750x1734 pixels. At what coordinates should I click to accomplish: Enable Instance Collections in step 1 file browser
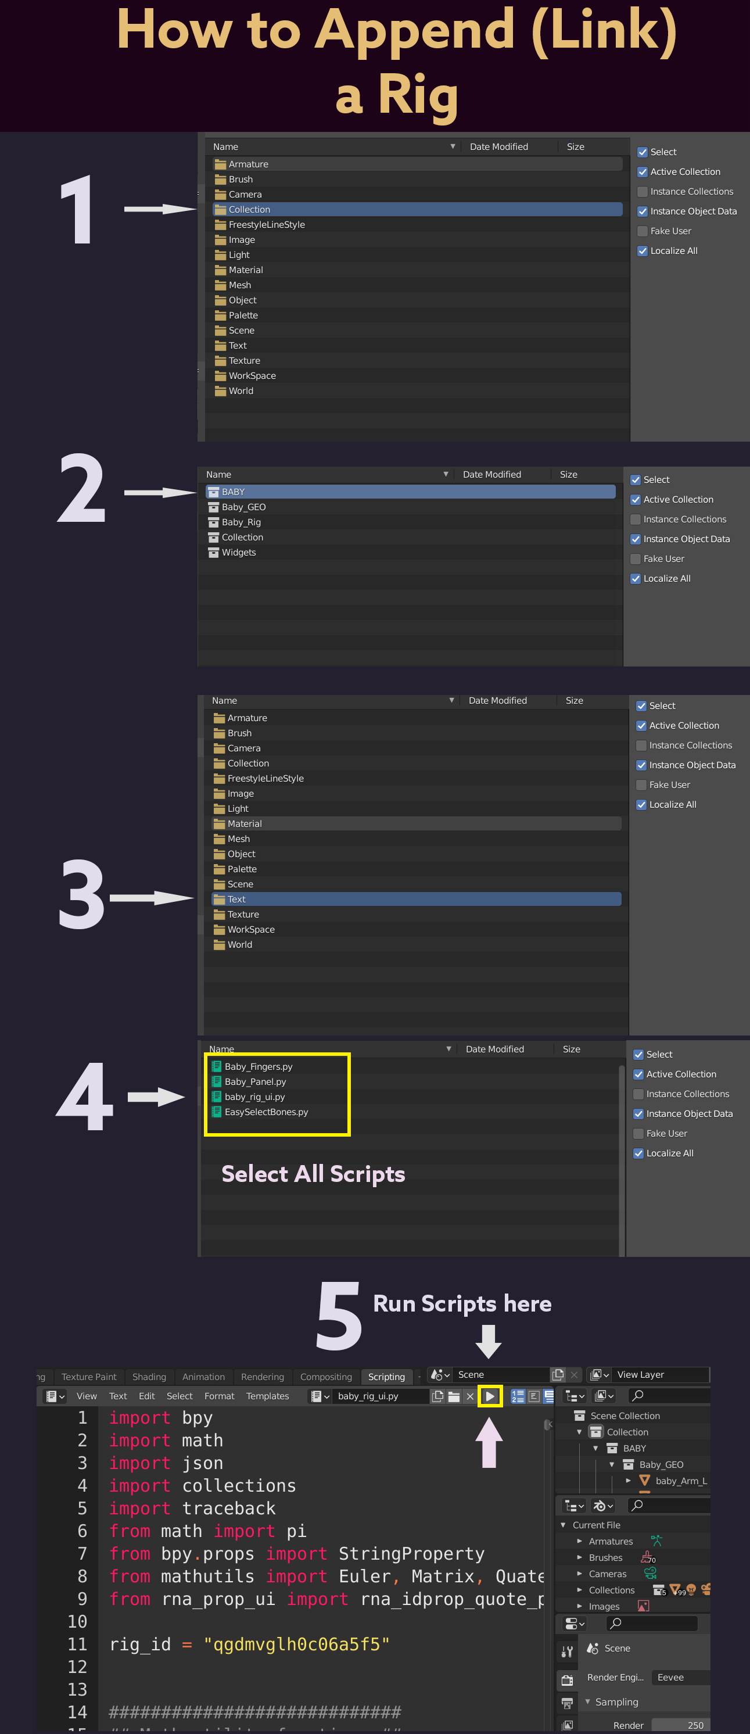pyautogui.click(x=643, y=191)
